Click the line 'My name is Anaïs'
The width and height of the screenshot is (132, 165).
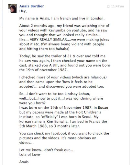[x=62, y=18]
